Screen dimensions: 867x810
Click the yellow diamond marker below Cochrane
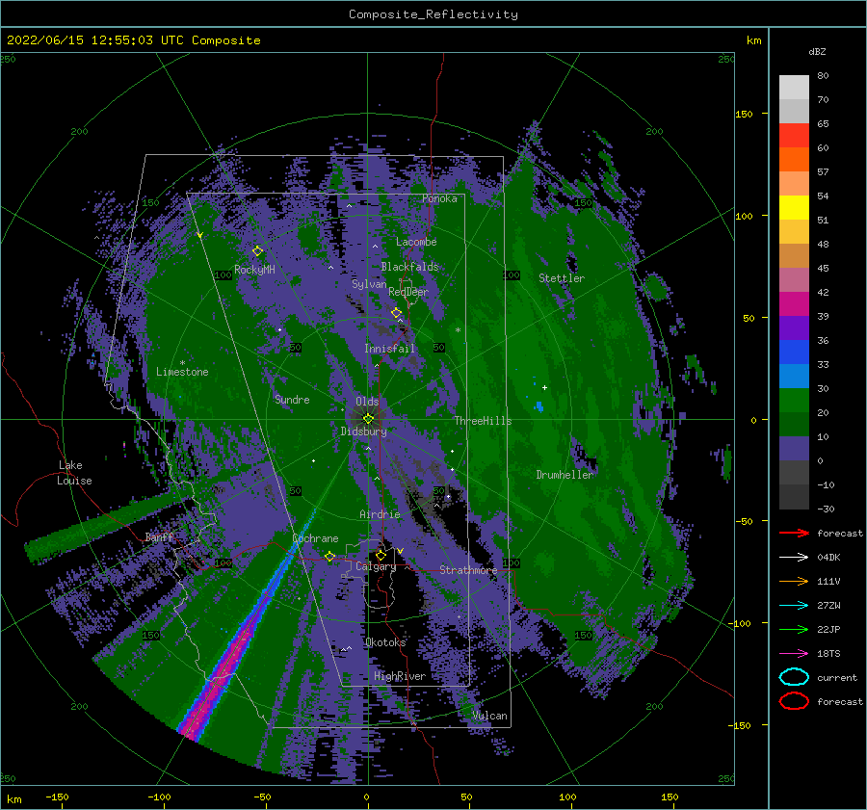pos(329,557)
